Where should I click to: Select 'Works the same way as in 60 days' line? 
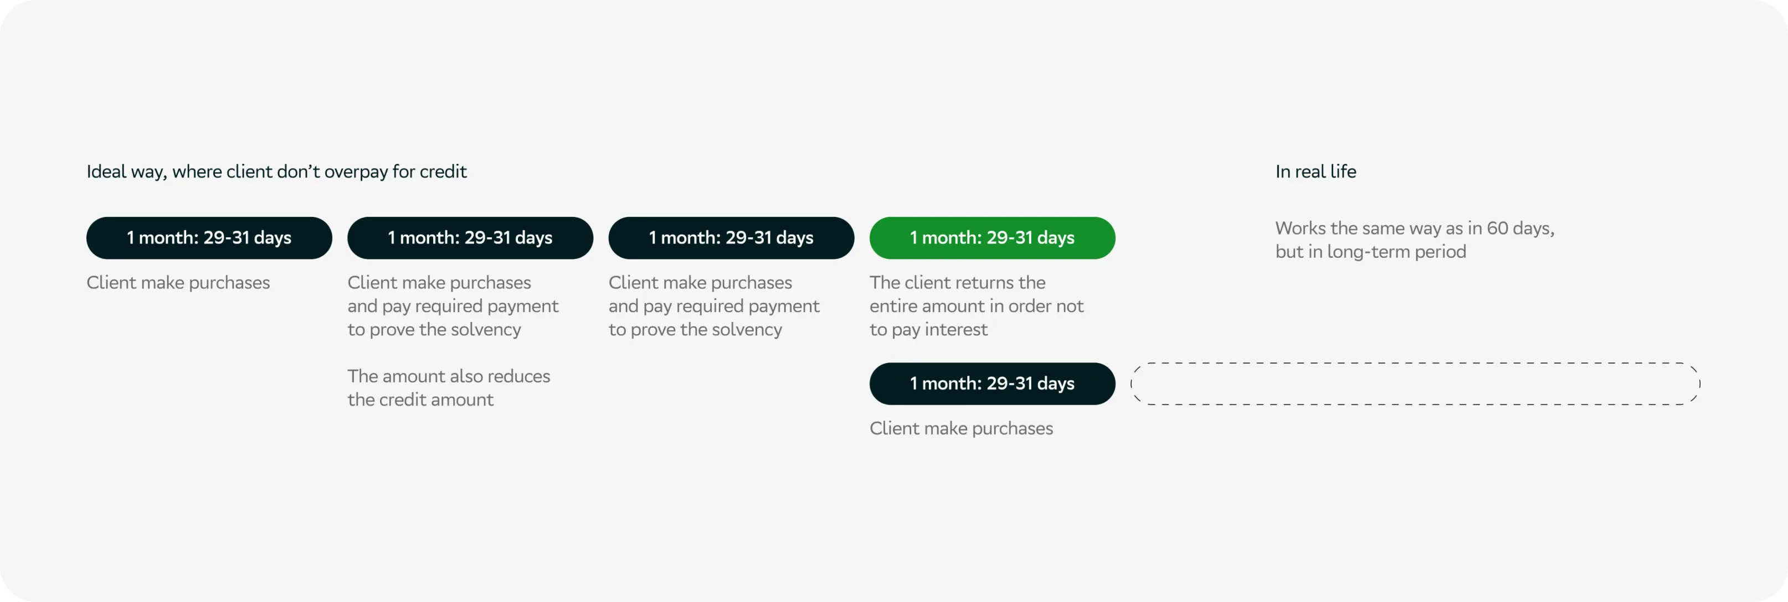(1415, 228)
